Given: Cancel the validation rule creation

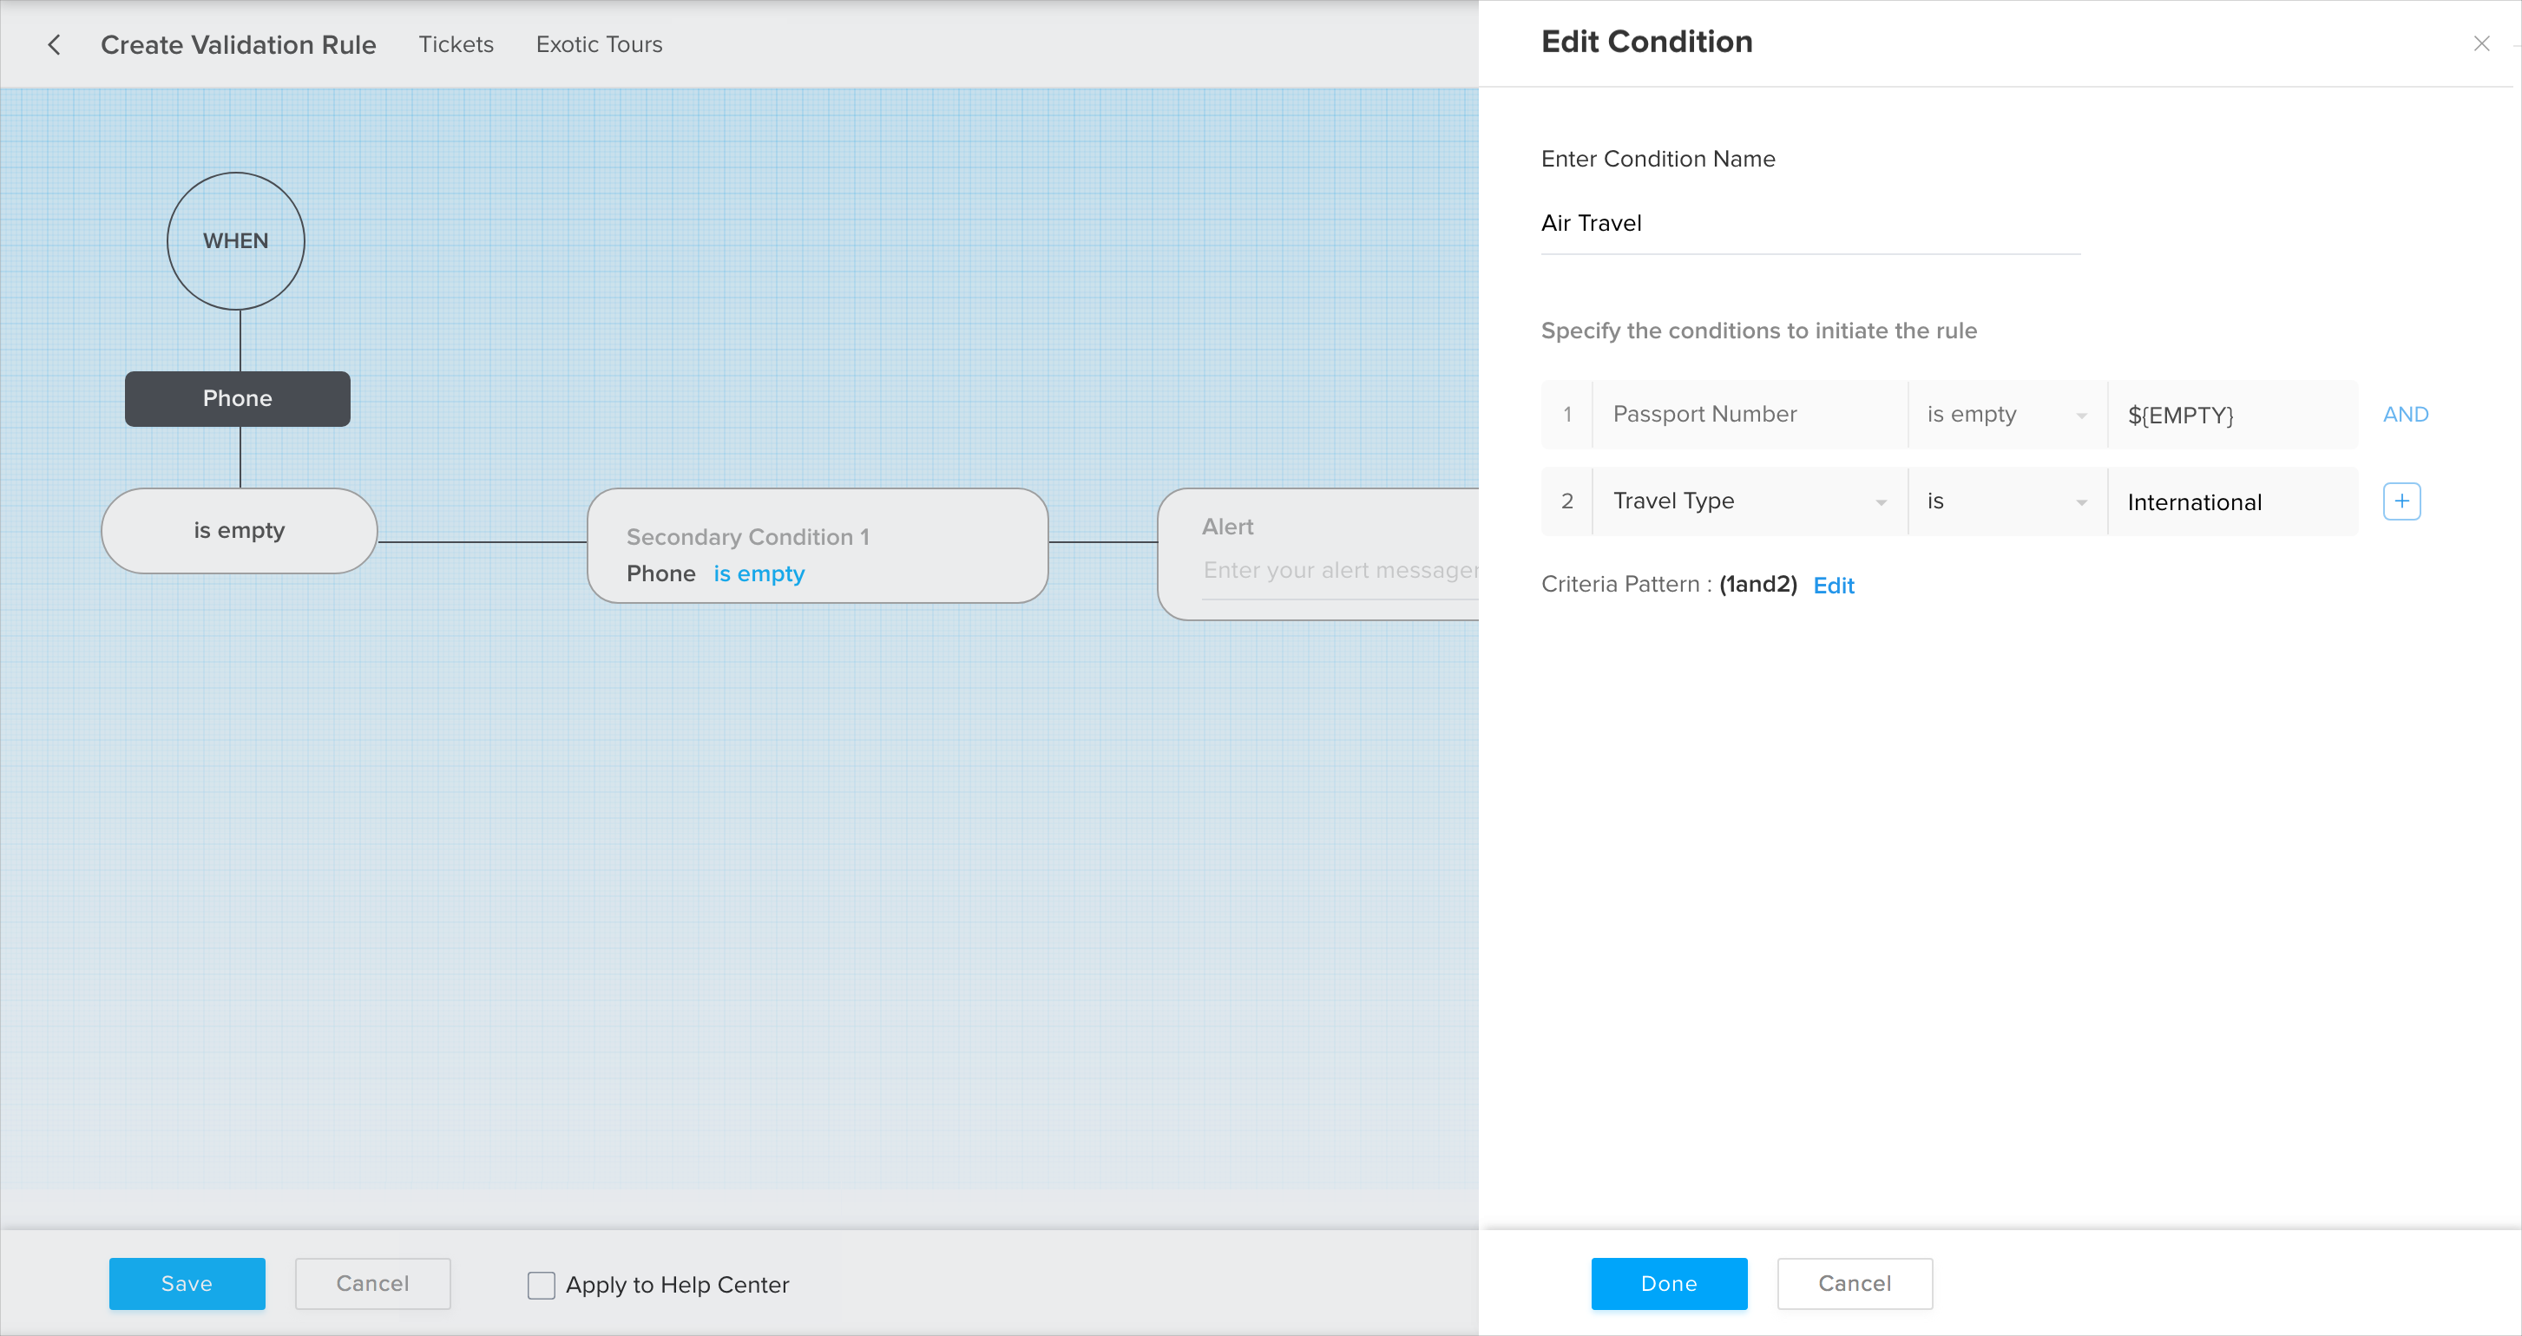Looking at the screenshot, I should tap(372, 1283).
